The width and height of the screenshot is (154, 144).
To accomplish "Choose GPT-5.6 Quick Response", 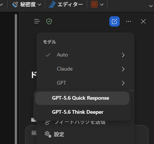I will click(x=82, y=98).
